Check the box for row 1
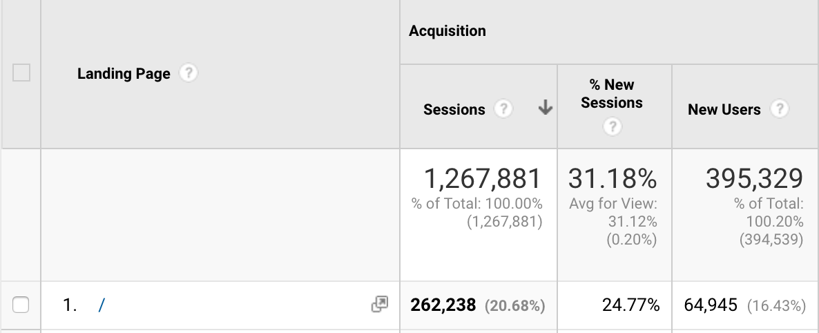 click(x=21, y=305)
